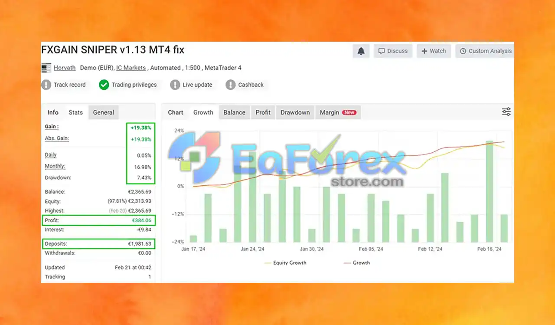
Task: Click the tallest green bar near Feb 16
Action: [x=489, y=191]
